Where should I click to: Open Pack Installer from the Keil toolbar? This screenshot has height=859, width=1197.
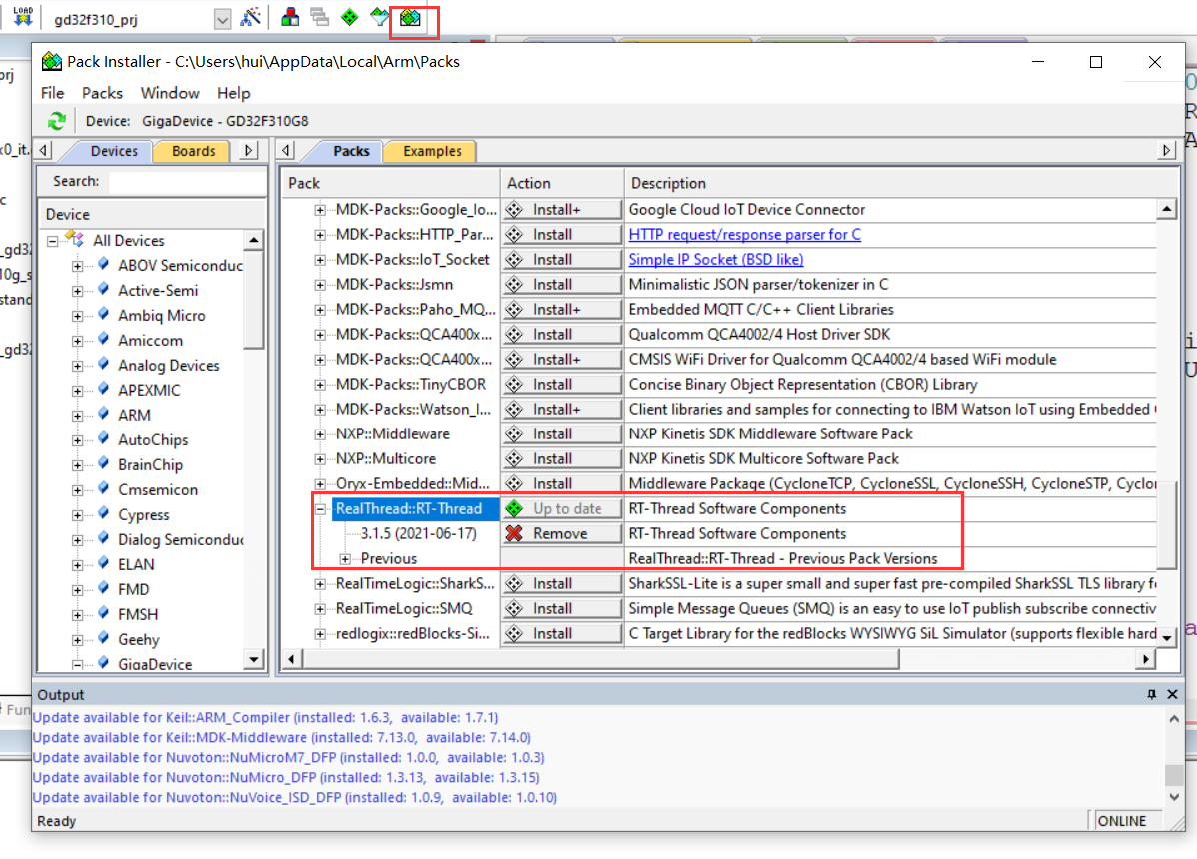[x=410, y=18]
